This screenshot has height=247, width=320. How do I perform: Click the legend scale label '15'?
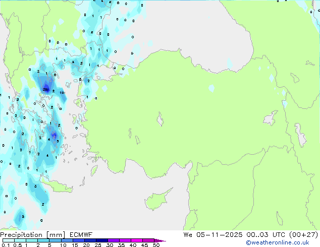[x=75, y=245]
